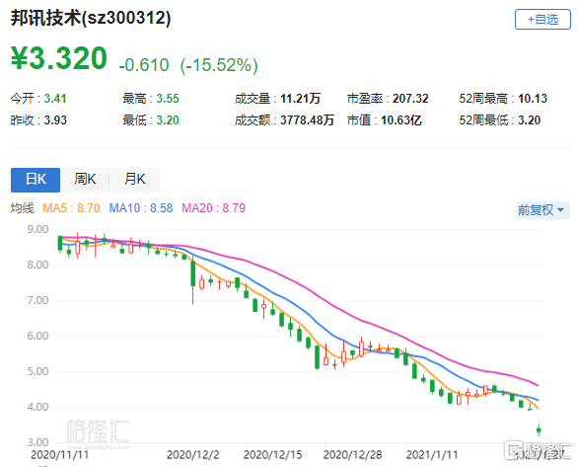
Task: Click the 3.00 price axis label
Action: coord(37,442)
